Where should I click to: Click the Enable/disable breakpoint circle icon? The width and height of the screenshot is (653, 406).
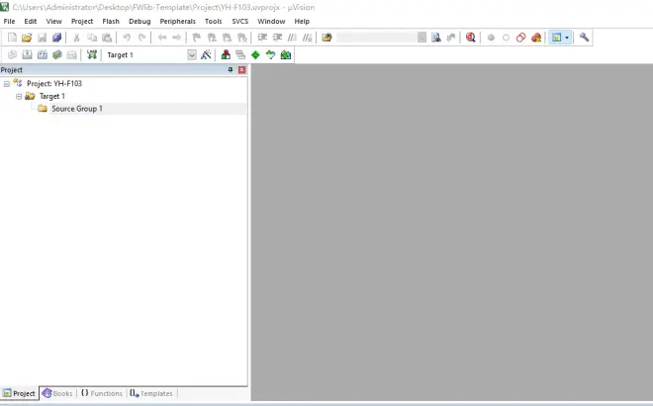coord(506,38)
